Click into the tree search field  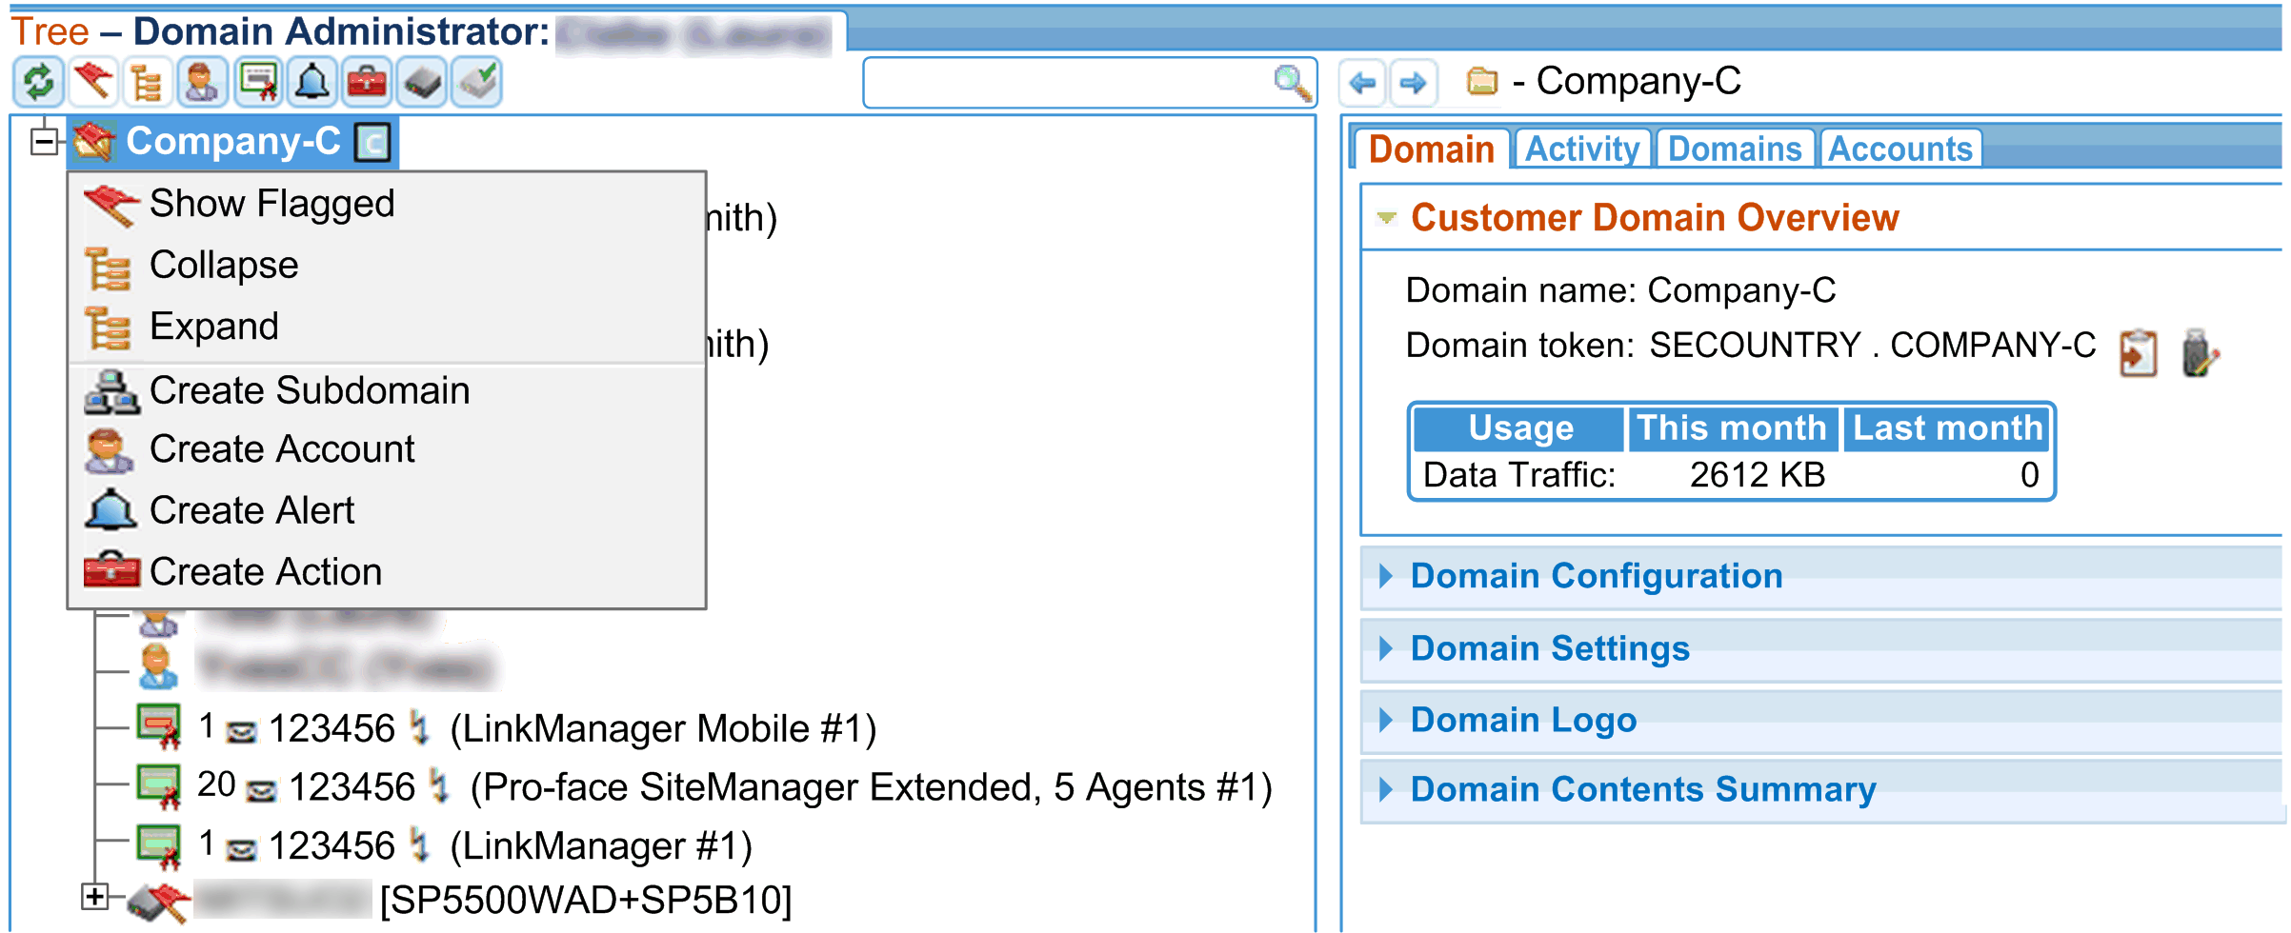pyautogui.click(x=1067, y=84)
